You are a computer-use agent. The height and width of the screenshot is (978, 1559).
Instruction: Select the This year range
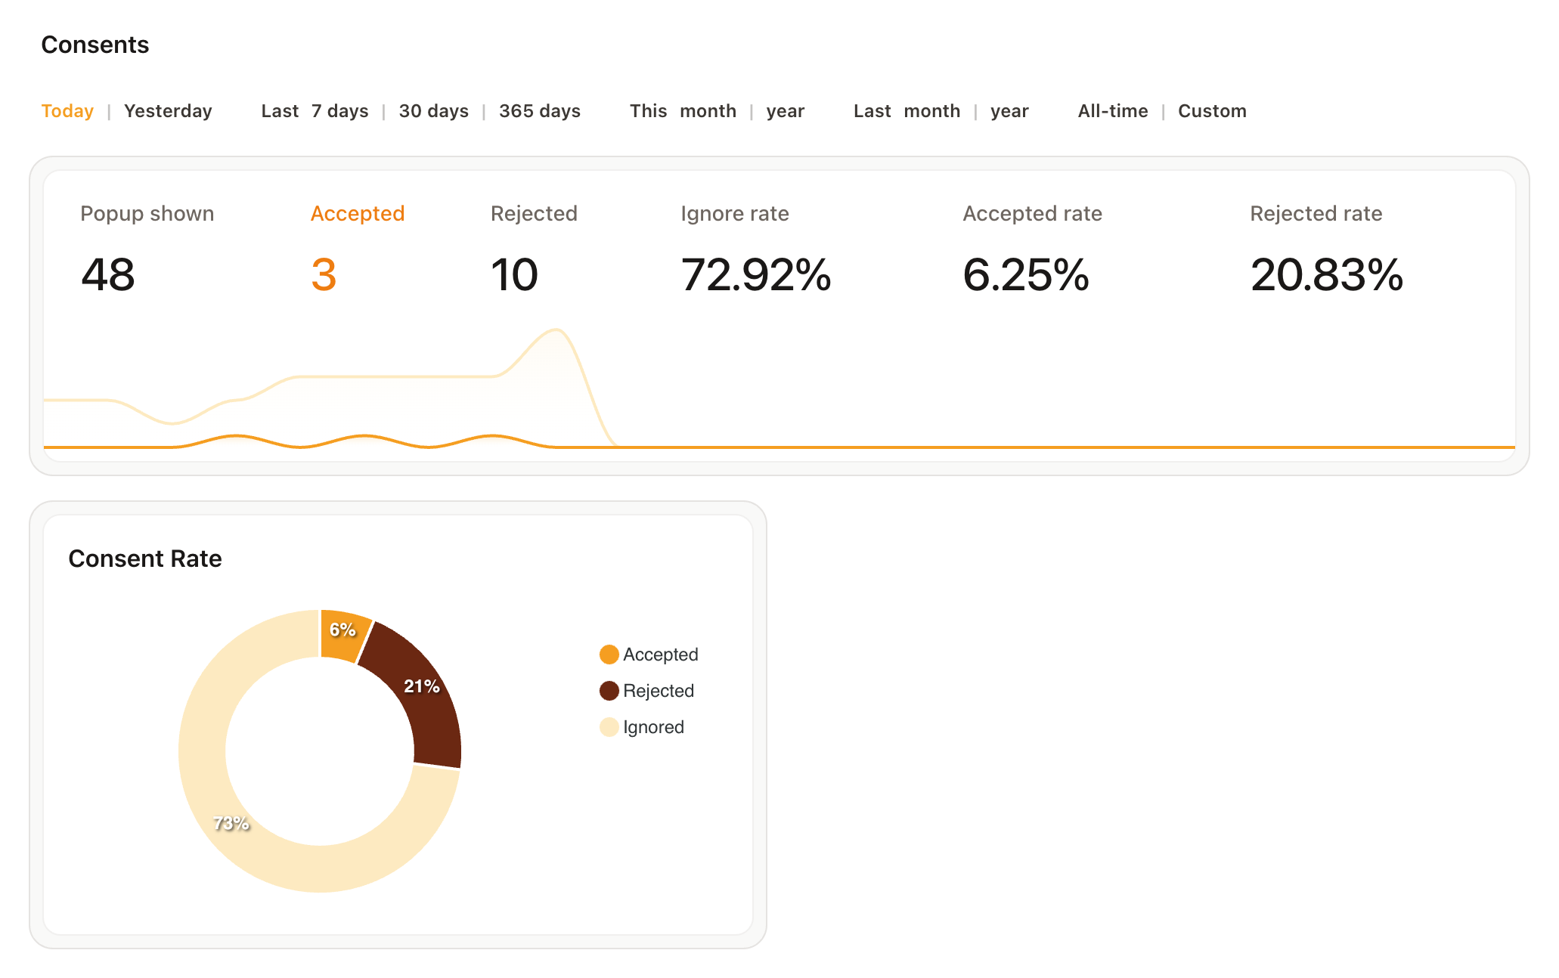pyautogui.click(x=786, y=111)
